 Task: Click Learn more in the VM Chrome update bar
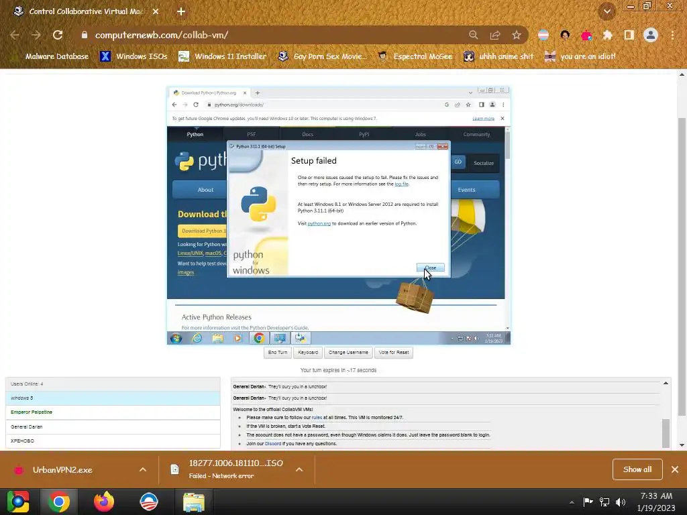[x=483, y=119]
